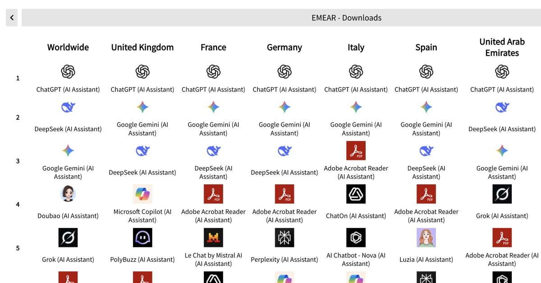
Task: Open the Google Gemini icon under United Kingdom
Action: click(x=142, y=107)
